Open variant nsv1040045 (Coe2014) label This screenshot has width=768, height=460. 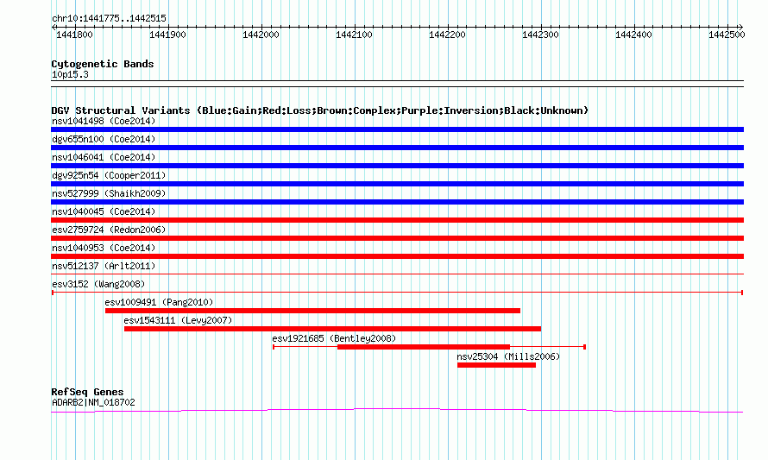[x=104, y=211]
